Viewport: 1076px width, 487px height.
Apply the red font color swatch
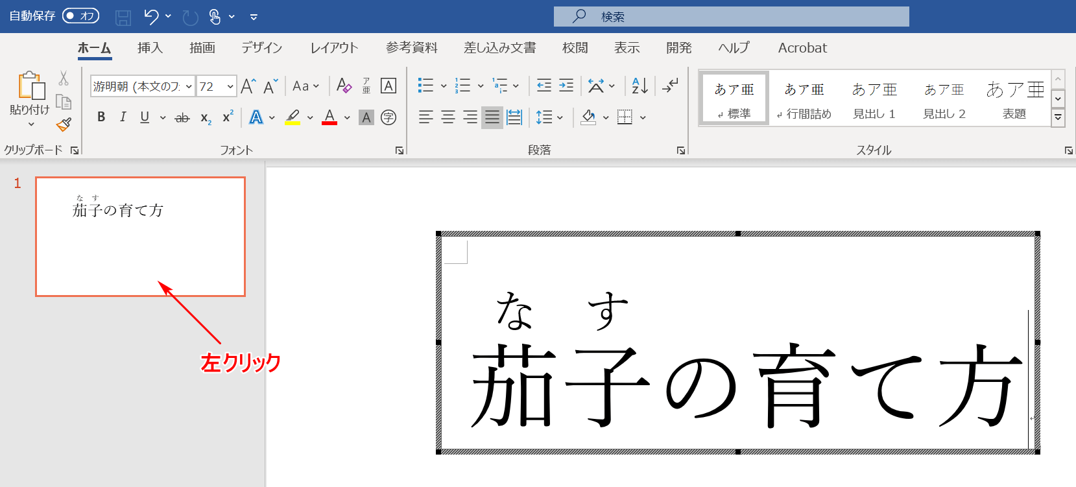[x=329, y=117]
